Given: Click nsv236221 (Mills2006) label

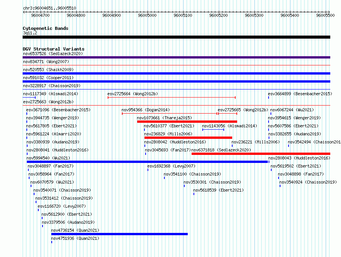Looking at the screenshot, I should pyautogui.click(x=256, y=142).
